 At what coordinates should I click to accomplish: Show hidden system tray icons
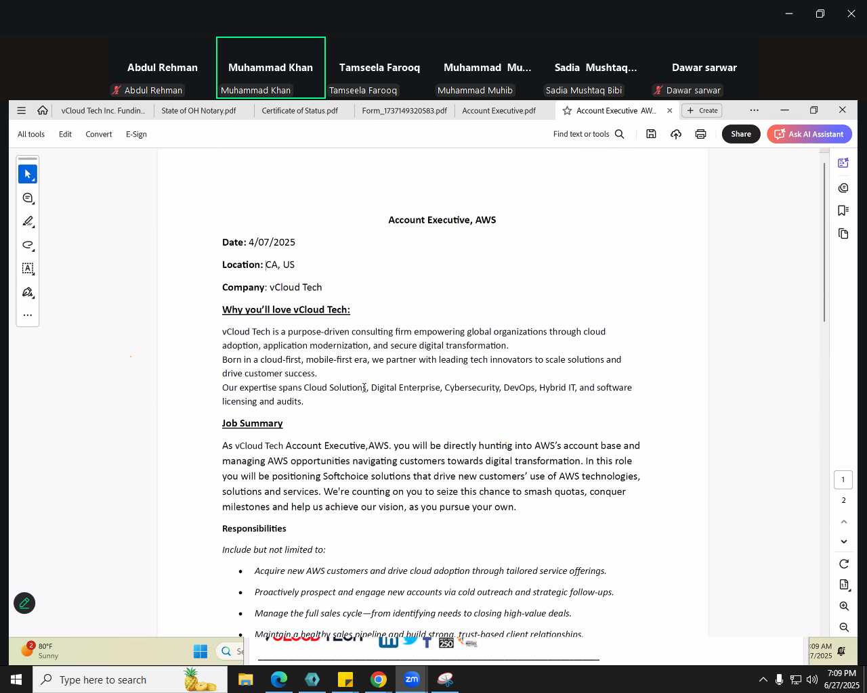click(x=763, y=679)
